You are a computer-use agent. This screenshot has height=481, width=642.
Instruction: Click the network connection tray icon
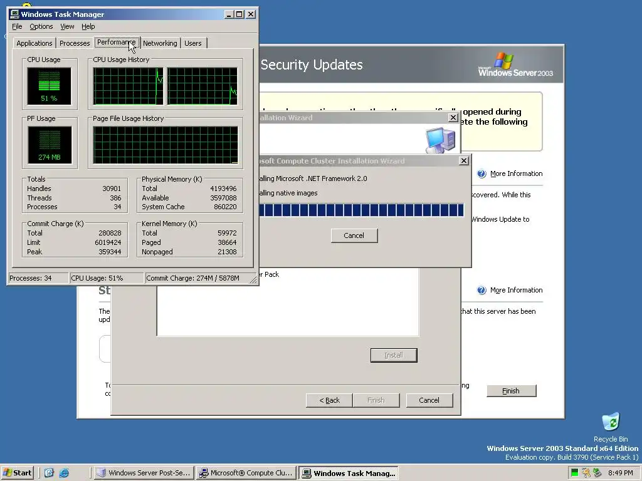pyautogui.click(x=597, y=473)
